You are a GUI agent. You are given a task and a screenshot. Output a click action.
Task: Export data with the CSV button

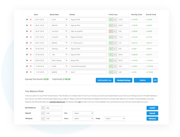pyautogui.click(x=155, y=80)
